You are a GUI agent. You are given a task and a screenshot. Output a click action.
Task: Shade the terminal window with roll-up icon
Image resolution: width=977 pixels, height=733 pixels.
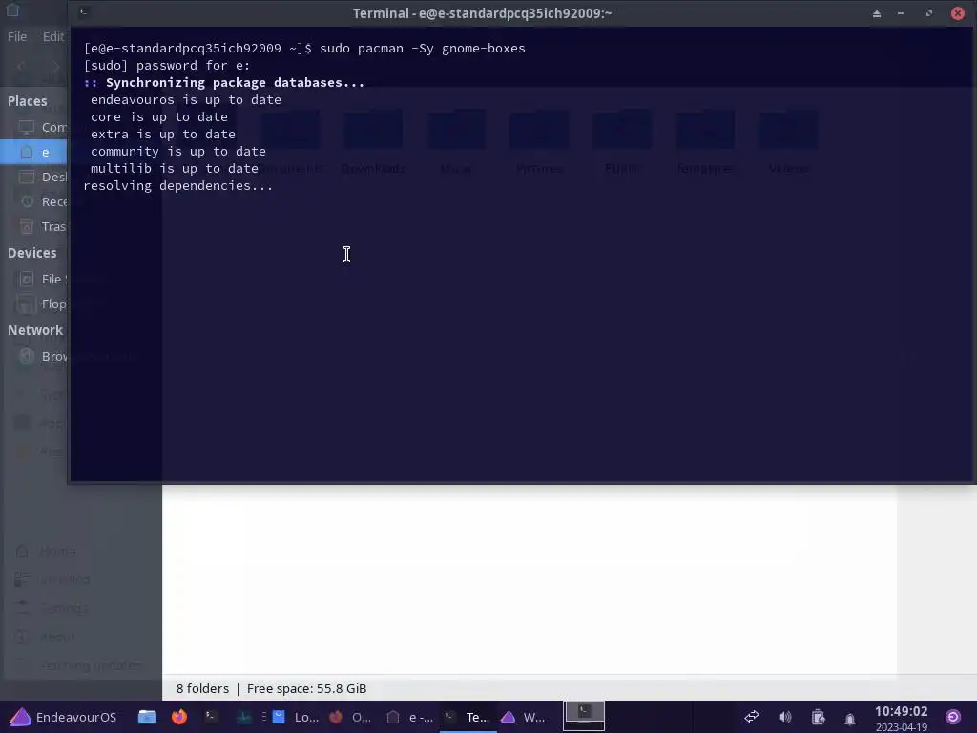tap(877, 13)
